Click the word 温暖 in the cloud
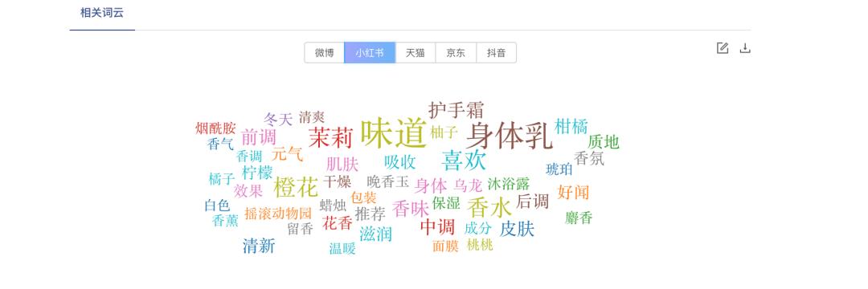The width and height of the screenshot is (868, 289). (342, 249)
